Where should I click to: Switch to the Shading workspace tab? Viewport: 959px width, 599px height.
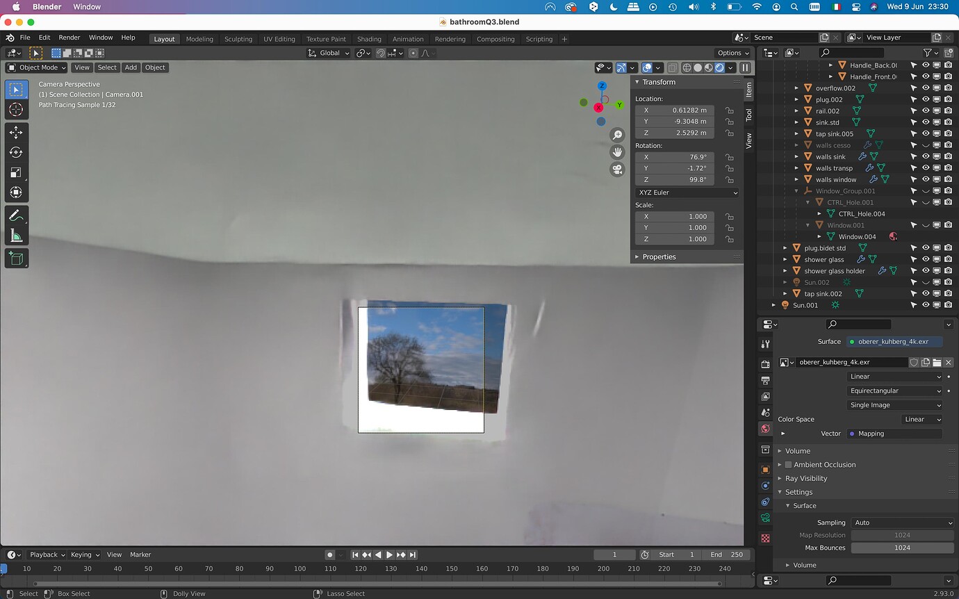click(x=369, y=39)
